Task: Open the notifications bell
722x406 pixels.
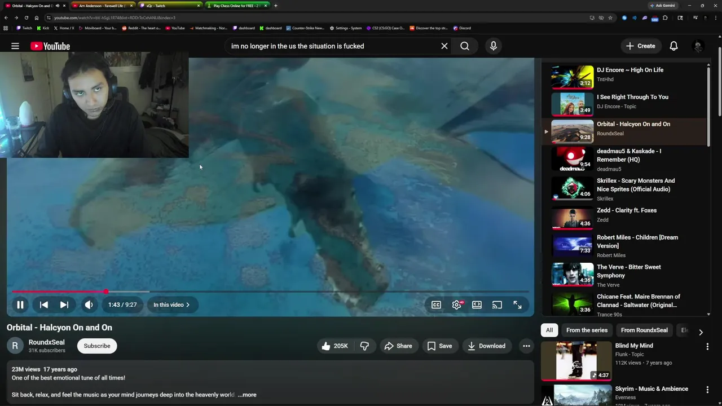Action: tap(673, 46)
